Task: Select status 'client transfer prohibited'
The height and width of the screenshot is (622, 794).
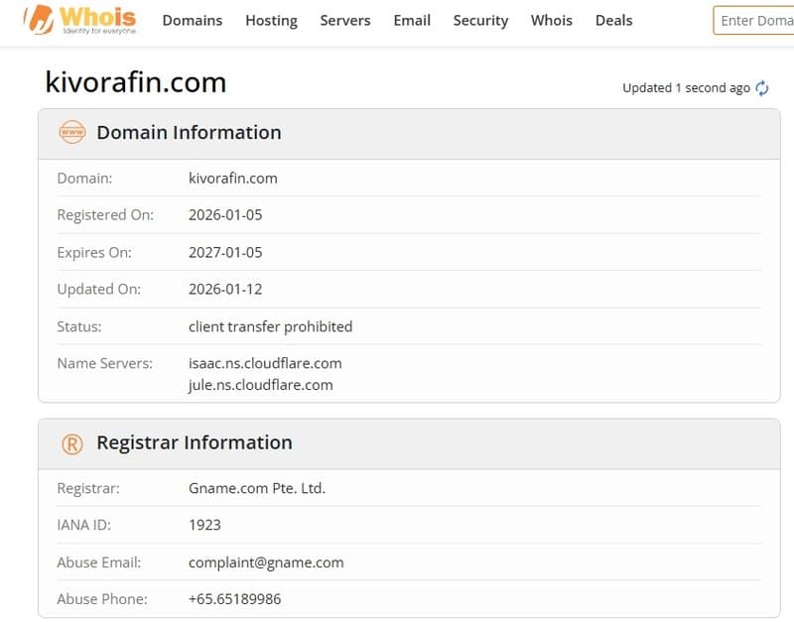Action: pos(270,326)
